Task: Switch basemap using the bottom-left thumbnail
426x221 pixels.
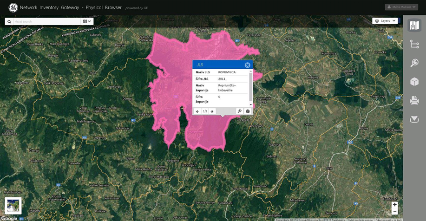Action: coord(13,205)
